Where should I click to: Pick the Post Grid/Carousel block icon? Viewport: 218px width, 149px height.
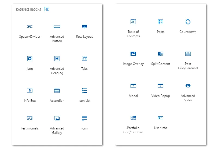coord(188,53)
